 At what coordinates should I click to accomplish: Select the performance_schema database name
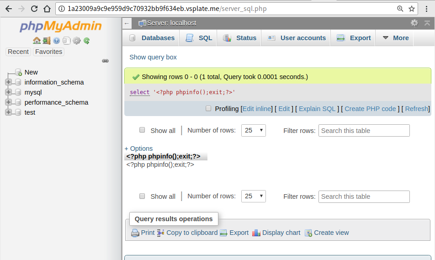56,102
